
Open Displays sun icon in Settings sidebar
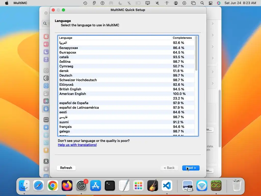46,128
